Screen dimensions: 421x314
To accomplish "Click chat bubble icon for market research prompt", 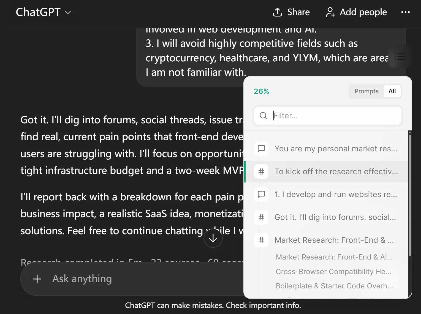I will pyautogui.click(x=261, y=149).
